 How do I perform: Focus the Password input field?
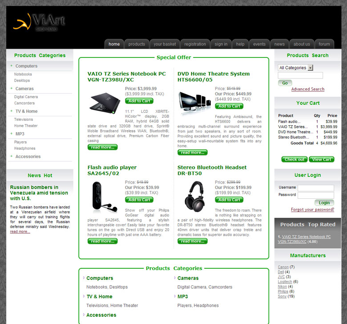pos(315,195)
